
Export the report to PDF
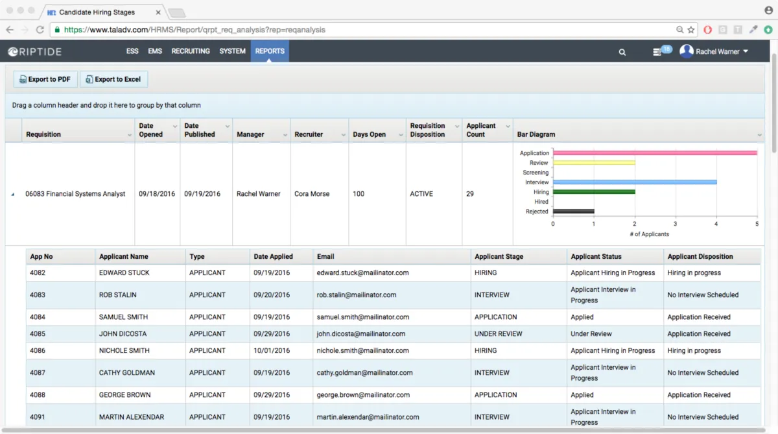click(x=45, y=79)
